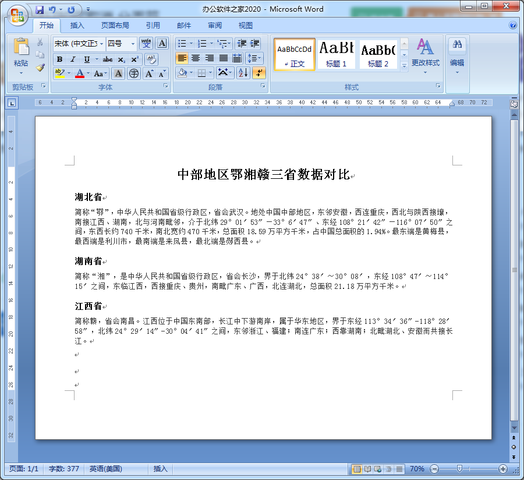Switch to 视图 ribbon tab
This screenshot has height=480, width=524.
tap(245, 26)
